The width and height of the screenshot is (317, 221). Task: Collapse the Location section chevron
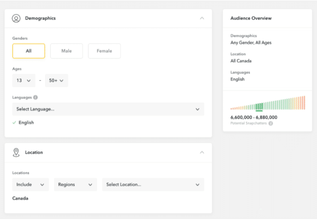[x=202, y=152]
